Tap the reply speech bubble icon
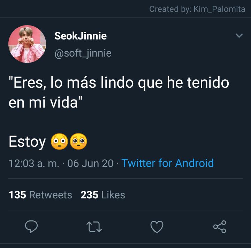This screenshot has width=251, height=248. pyautogui.click(x=31, y=226)
